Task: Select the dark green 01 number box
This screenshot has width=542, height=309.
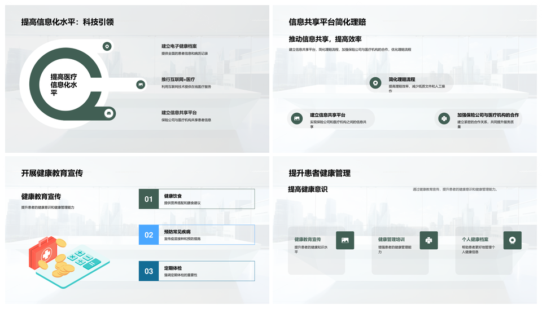Action: pos(148,199)
